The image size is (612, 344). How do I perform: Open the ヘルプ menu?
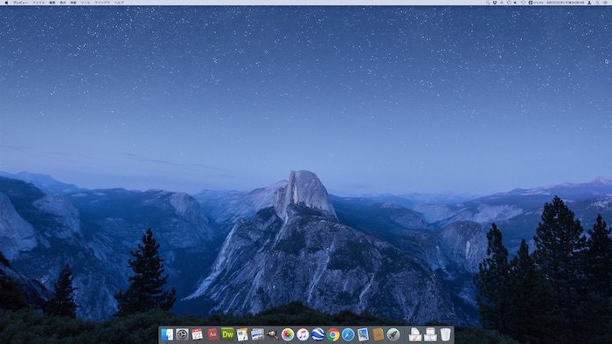click(119, 3)
